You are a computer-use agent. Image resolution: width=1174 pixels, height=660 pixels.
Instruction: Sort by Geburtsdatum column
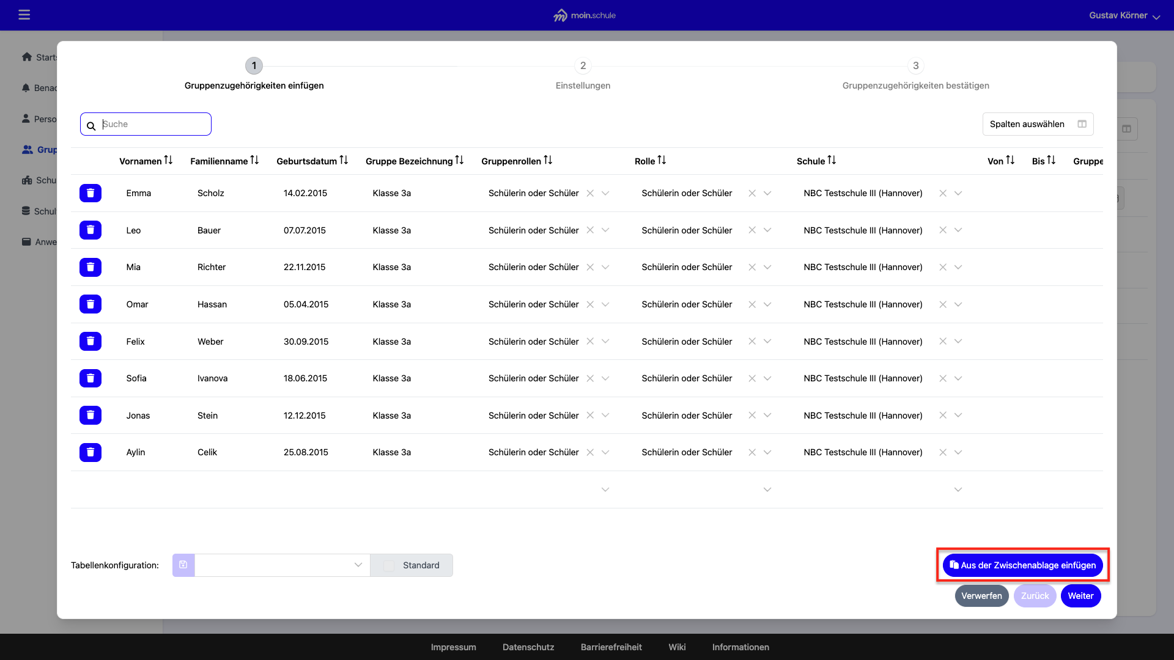344,161
